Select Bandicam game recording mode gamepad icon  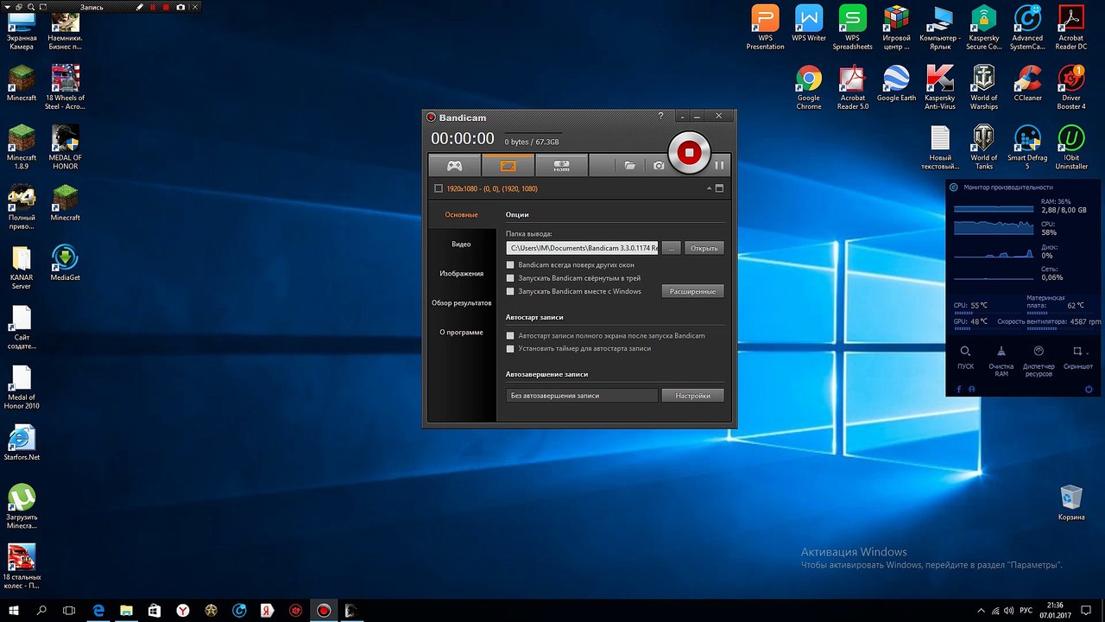(454, 165)
